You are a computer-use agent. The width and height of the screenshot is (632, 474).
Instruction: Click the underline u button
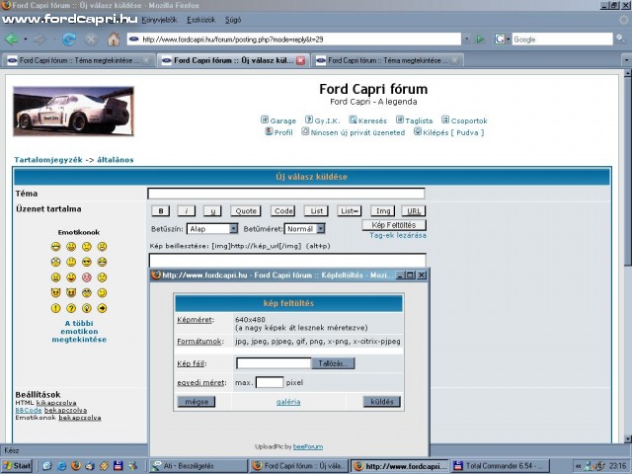point(212,210)
